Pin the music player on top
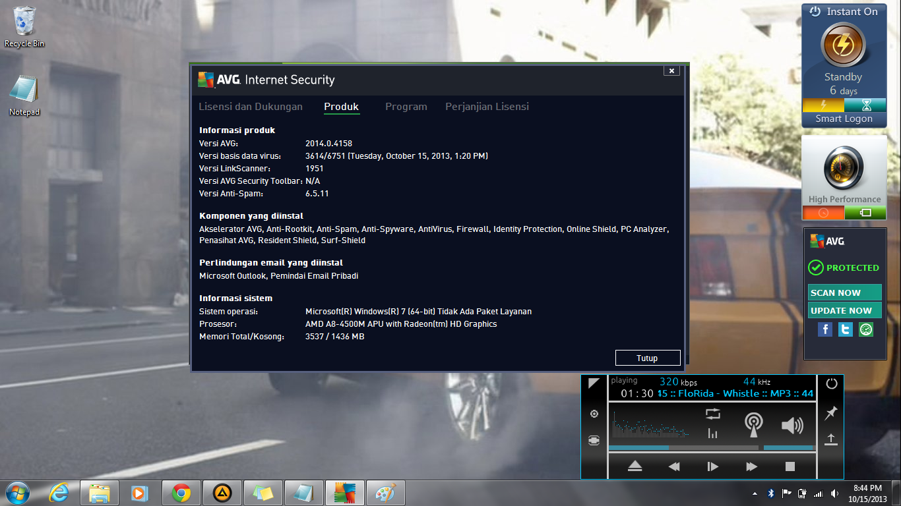This screenshot has width=901, height=506. point(831,413)
